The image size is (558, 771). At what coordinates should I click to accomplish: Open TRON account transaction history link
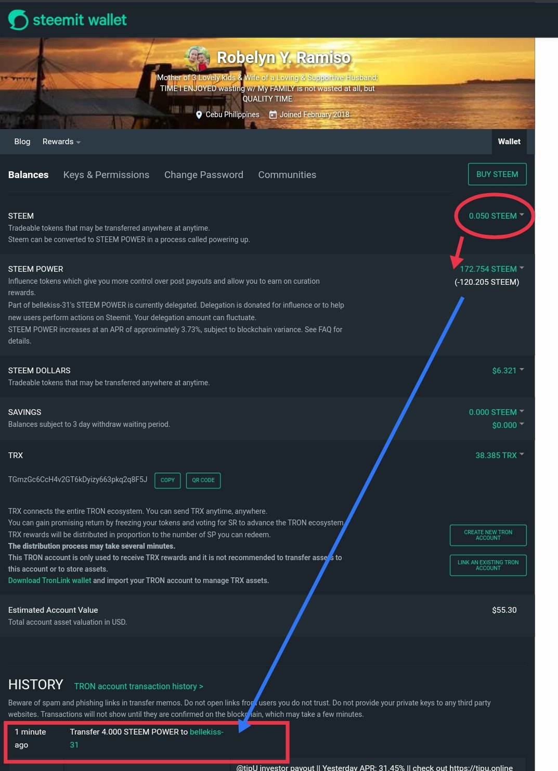tap(139, 687)
